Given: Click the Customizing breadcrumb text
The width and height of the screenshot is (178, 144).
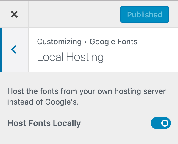Looking at the screenshot, I should tap(59, 42).
